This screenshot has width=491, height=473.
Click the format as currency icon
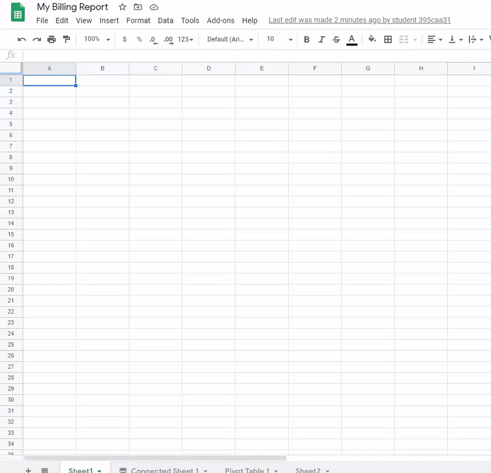click(x=125, y=39)
